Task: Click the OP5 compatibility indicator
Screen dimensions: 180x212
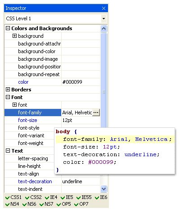Action: (x=64, y=204)
